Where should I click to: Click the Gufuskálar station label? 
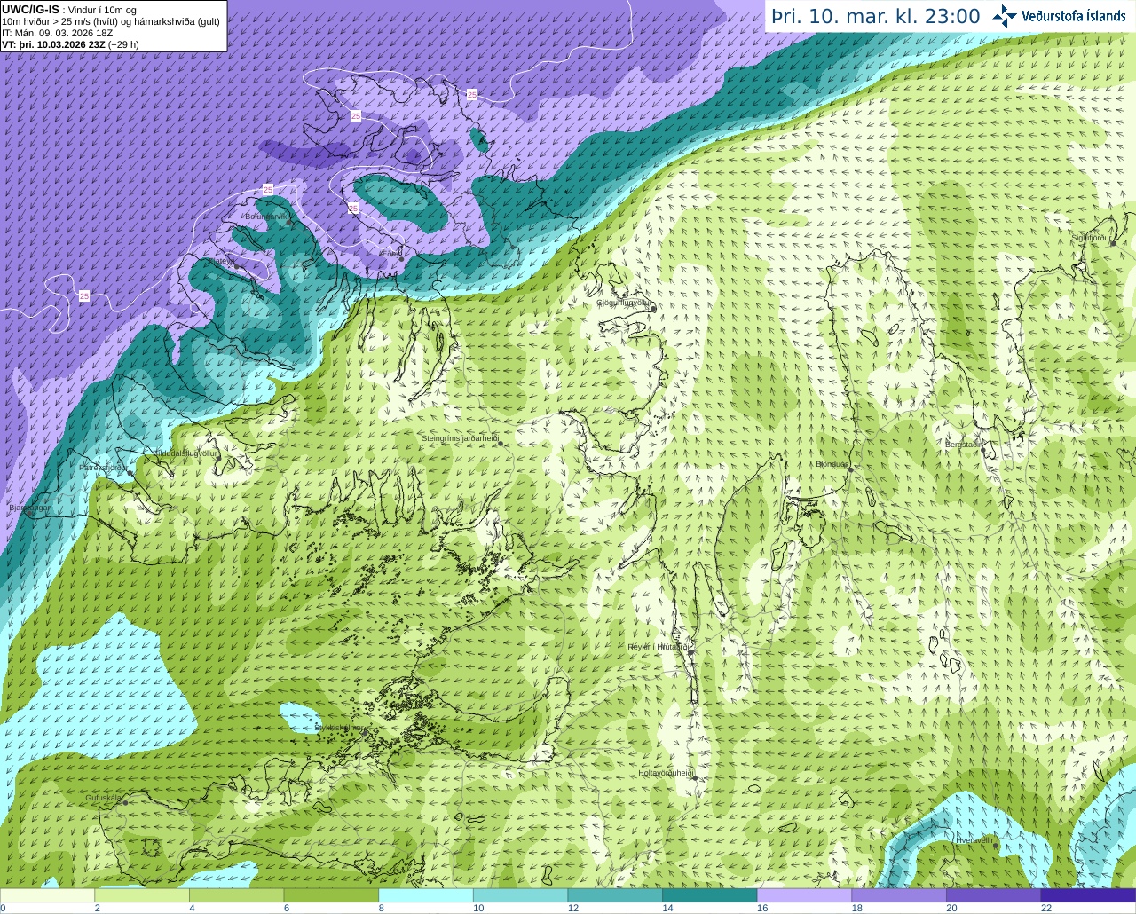[103, 798]
